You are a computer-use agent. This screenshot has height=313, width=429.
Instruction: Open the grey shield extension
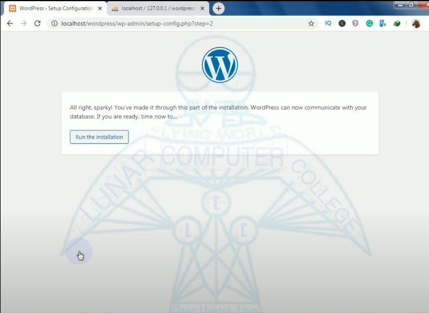click(355, 23)
